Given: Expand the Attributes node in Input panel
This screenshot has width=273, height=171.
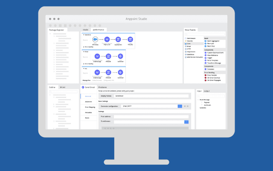Looking at the screenshot, I should [202, 105].
